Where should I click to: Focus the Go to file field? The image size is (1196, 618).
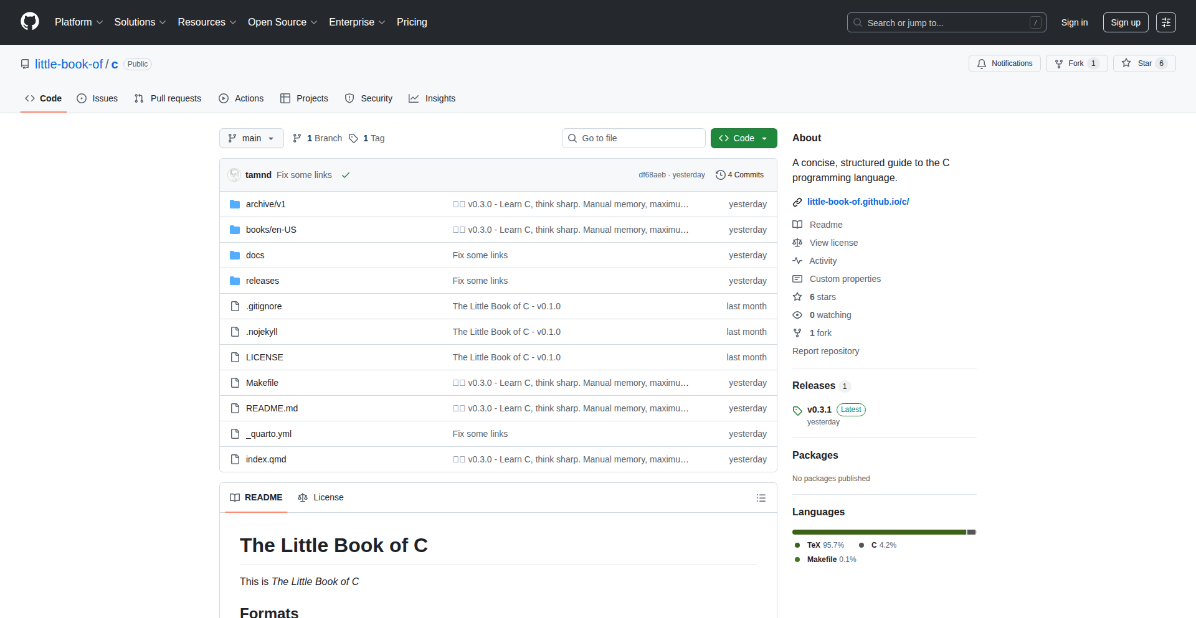[634, 138]
